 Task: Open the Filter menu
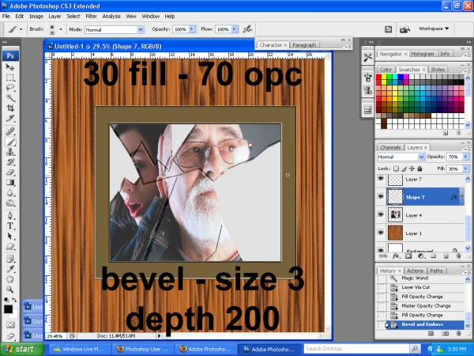(91, 17)
